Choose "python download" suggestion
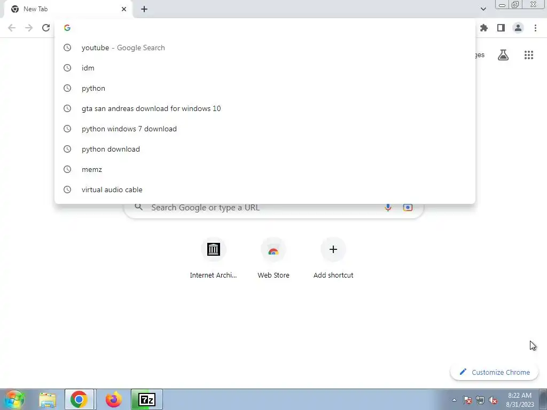Image resolution: width=547 pixels, height=410 pixels. tap(265, 149)
